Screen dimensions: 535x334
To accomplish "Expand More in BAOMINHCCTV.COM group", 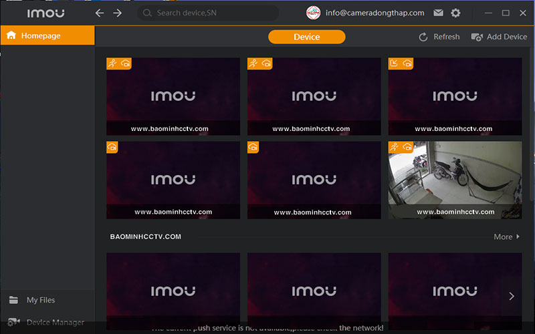I will pos(506,236).
